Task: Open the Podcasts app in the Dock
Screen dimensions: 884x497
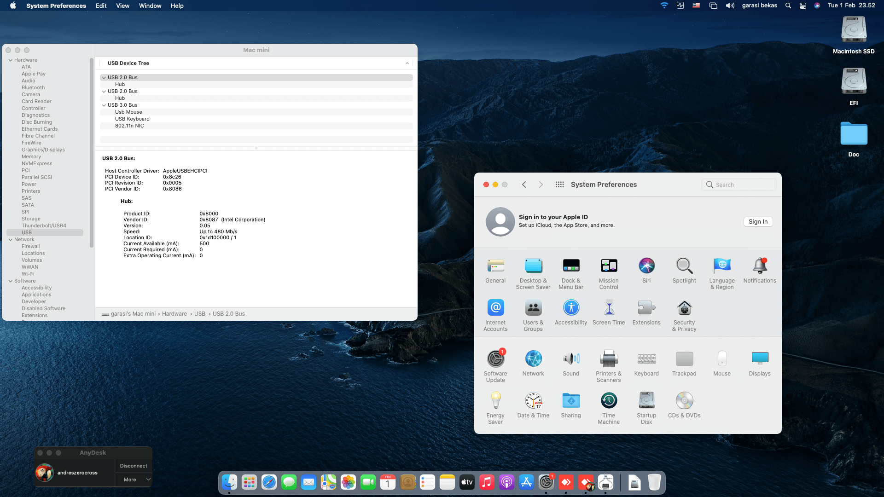Action: tap(506, 482)
